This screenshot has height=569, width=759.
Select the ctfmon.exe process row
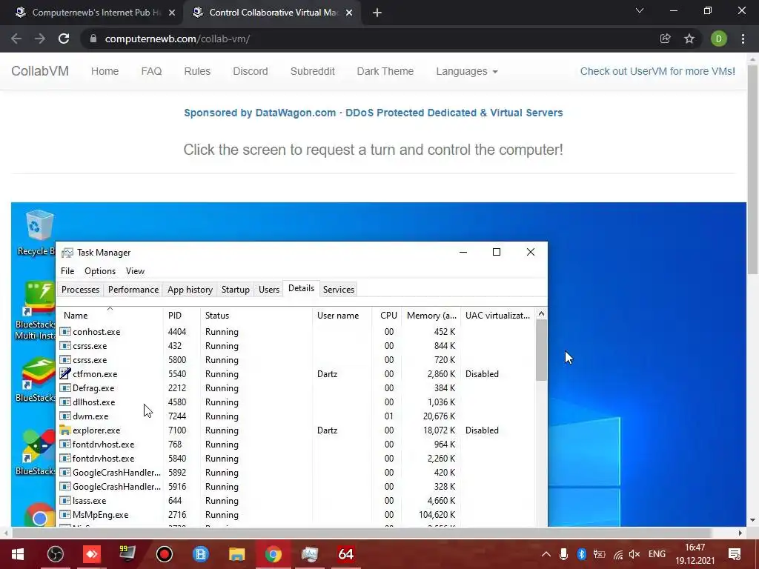tap(296, 374)
